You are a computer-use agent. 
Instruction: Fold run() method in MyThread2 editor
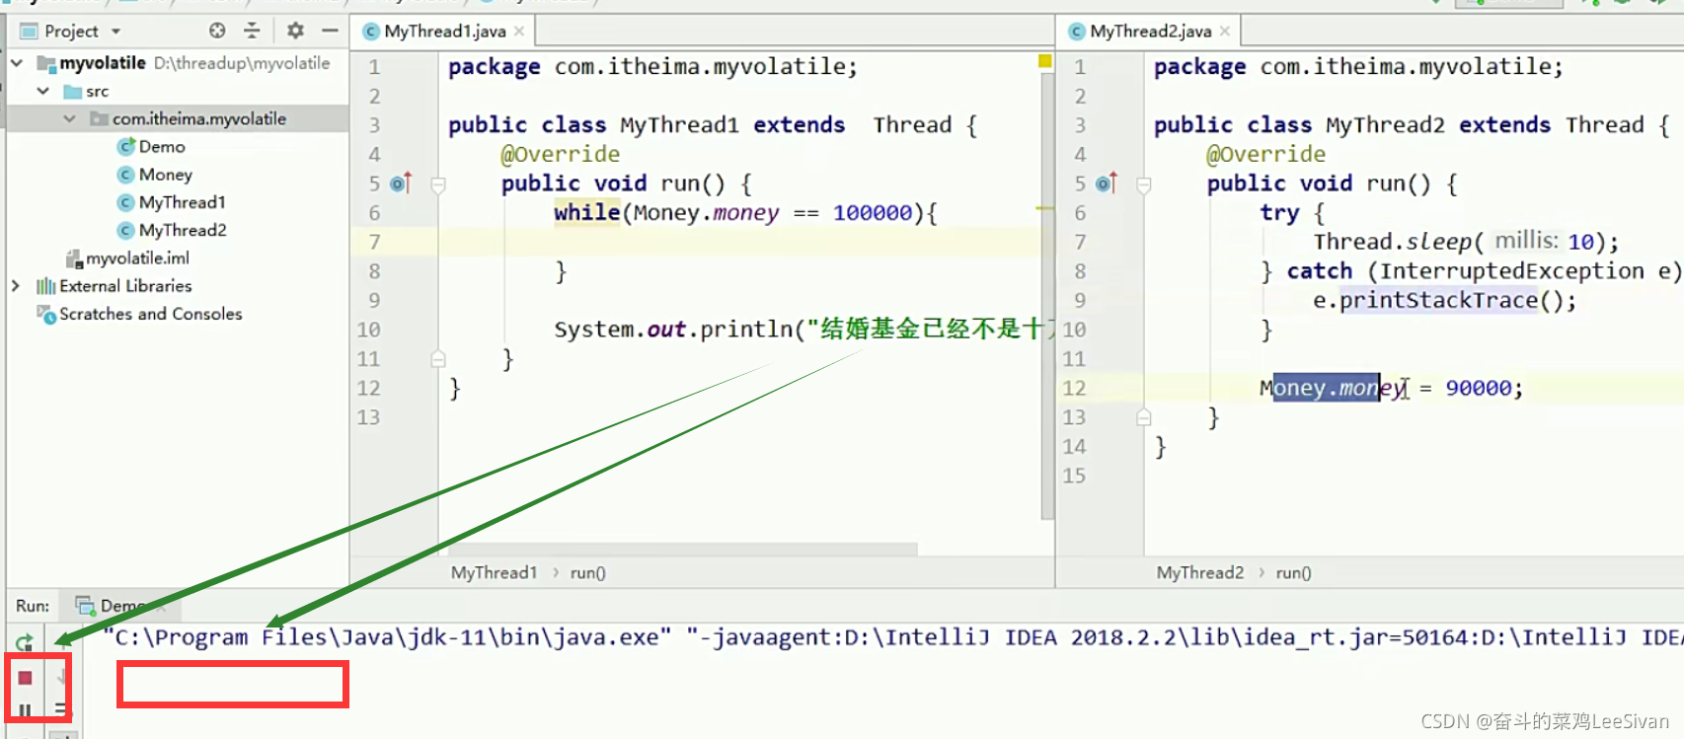(1144, 184)
